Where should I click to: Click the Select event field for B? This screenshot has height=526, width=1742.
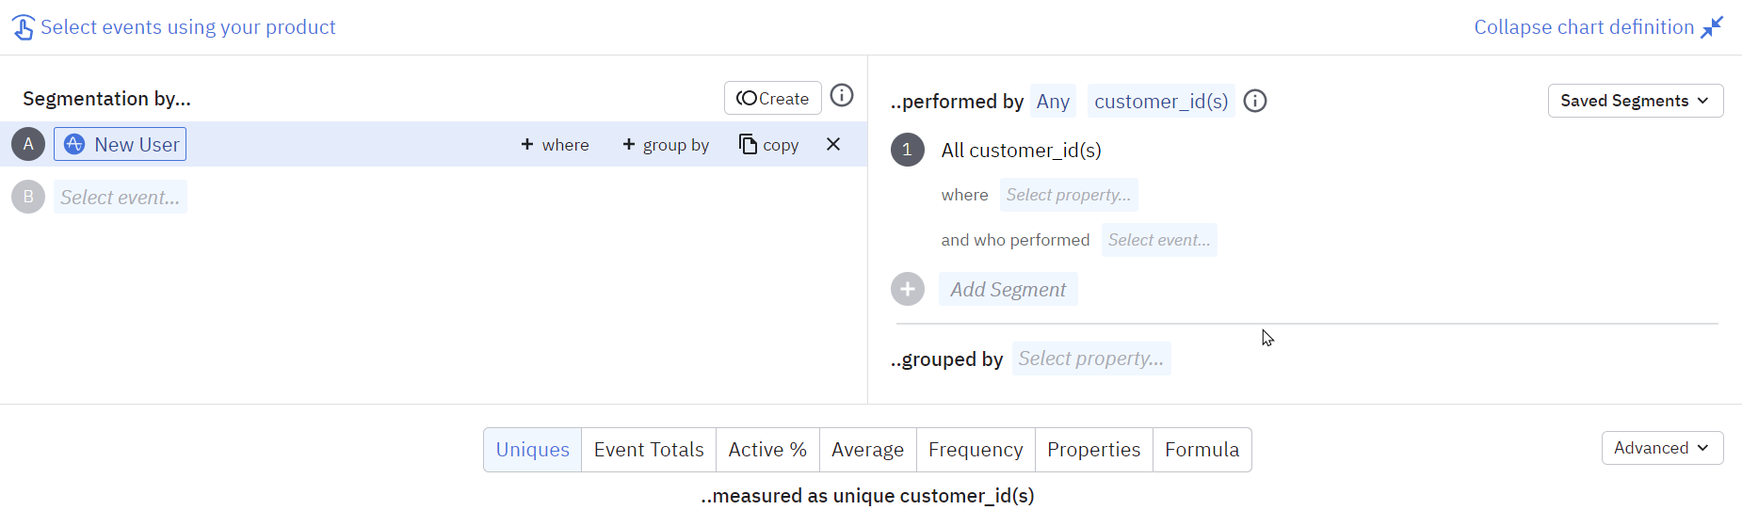point(121,197)
